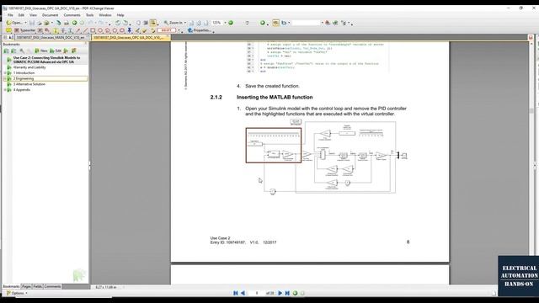This screenshot has width=539, height=303.
Task: Open the 125% zoom level dropdown
Action: 225,23
